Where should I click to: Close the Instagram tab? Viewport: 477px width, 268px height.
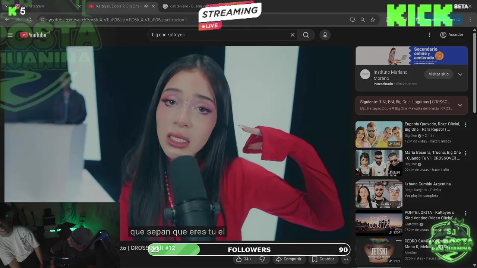pyautogui.click(x=79, y=6)
